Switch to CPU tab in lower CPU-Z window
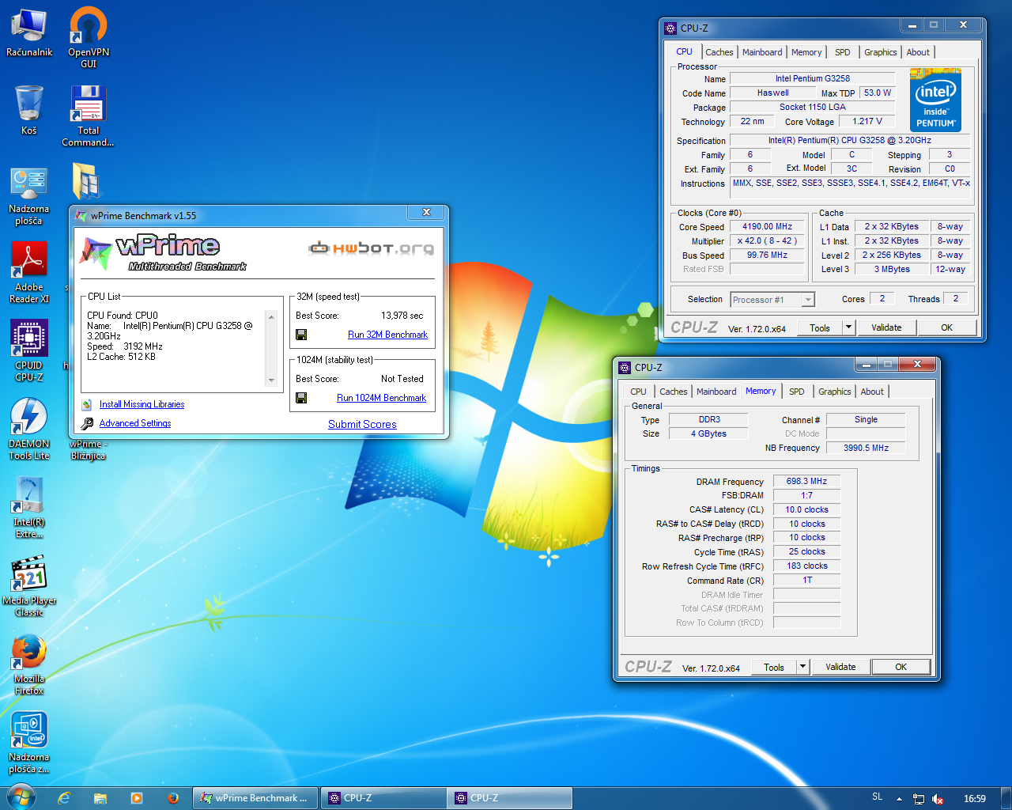The height and width of the screenshot is (810, 1012). coord(638,392)
